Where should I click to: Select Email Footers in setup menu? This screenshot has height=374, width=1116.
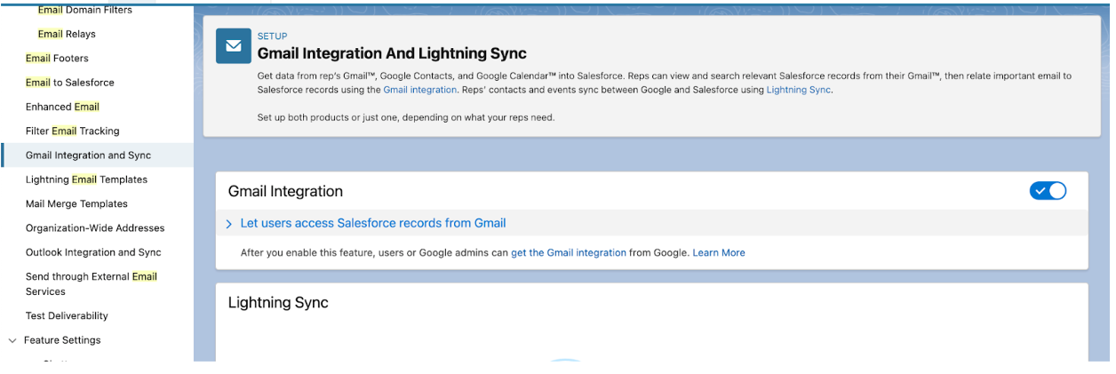[x=57, y=59]
